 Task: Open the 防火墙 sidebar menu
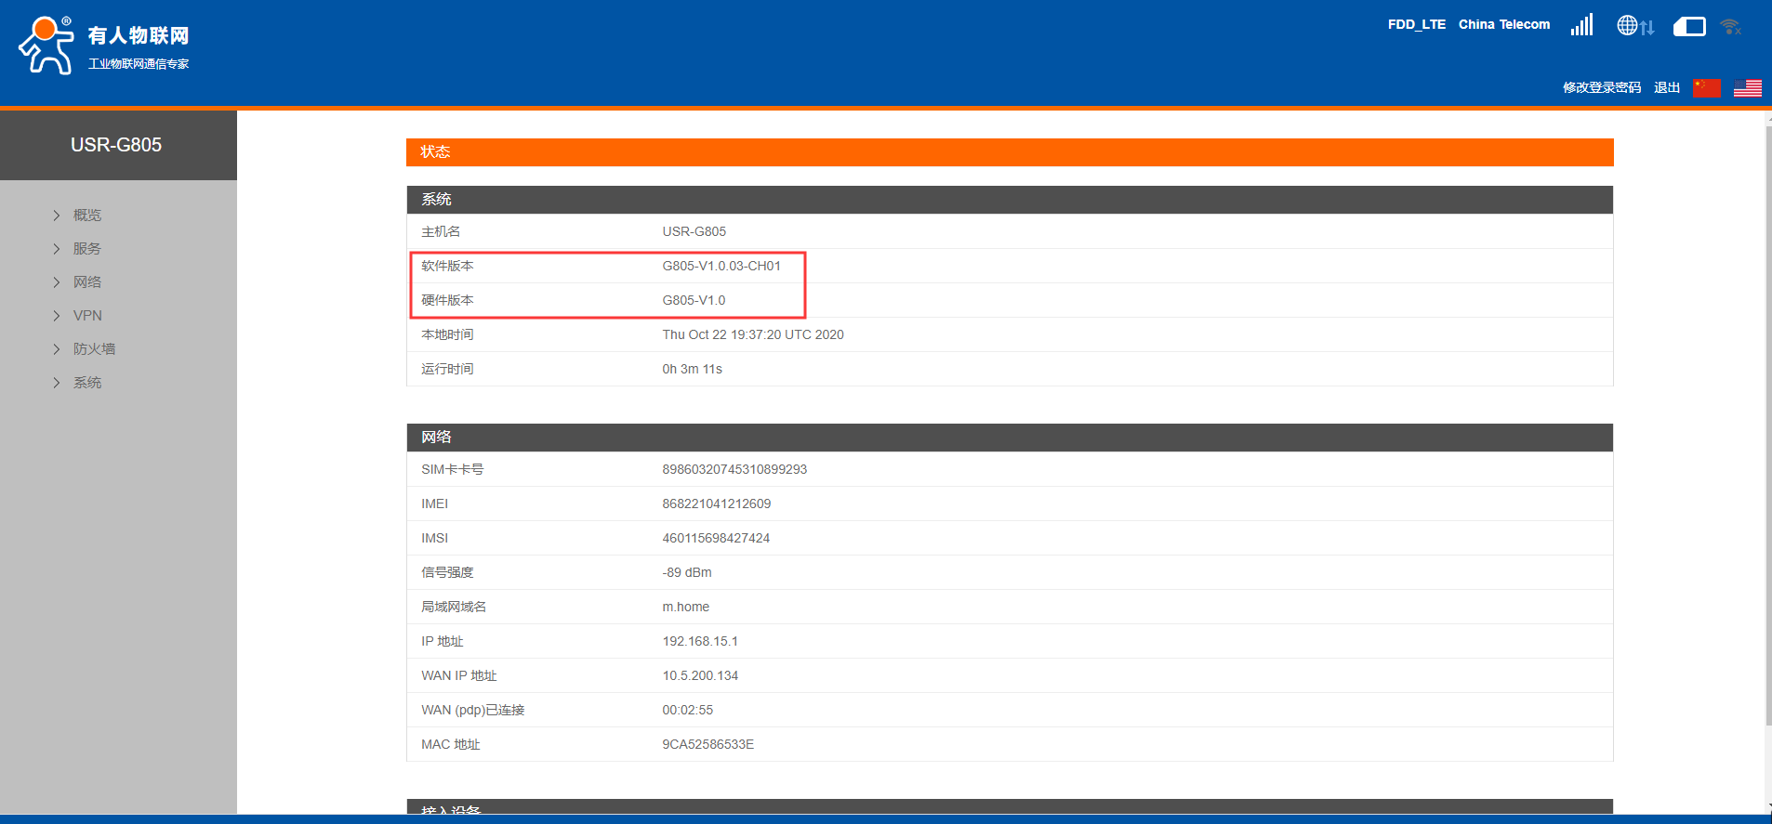[94, 349]
